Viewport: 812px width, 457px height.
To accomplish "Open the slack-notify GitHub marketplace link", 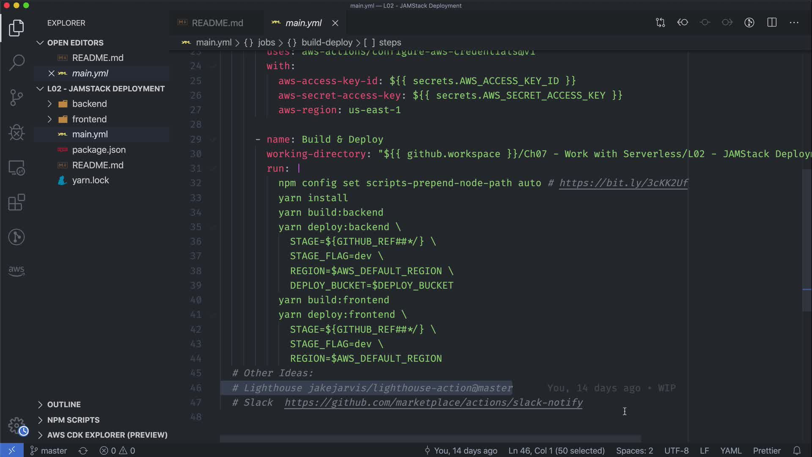I will 433,402.
